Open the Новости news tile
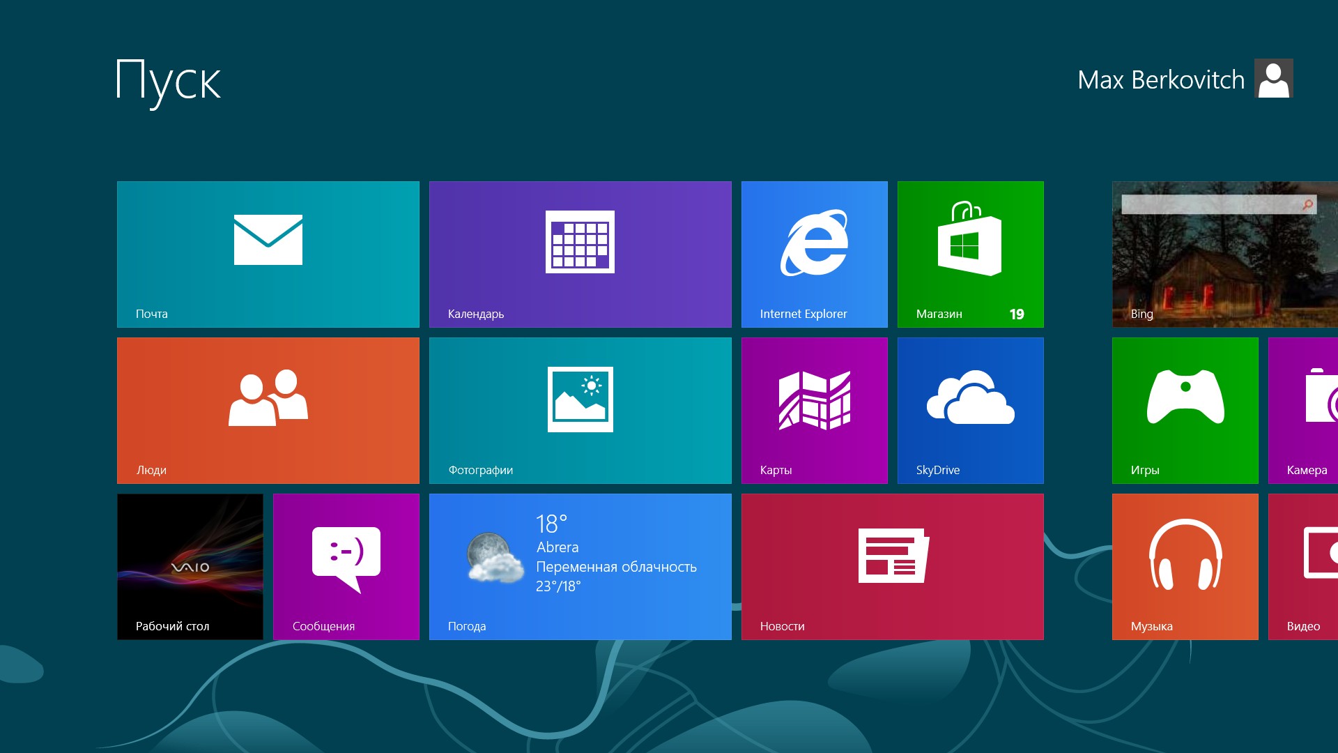 click(892, 567)
